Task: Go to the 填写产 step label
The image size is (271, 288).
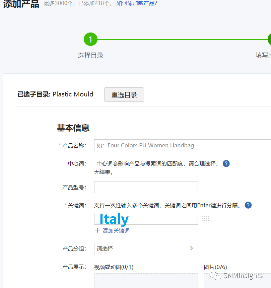Action: [263, 56]
